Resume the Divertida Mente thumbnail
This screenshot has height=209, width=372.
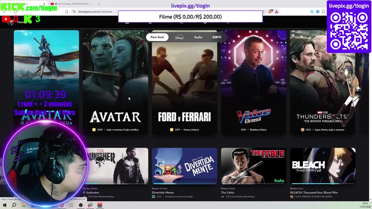[x=185, y=166]
